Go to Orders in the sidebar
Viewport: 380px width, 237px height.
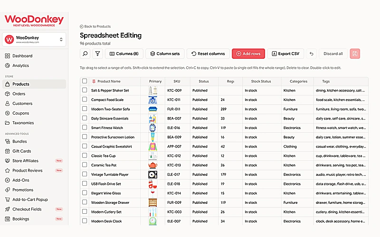tap(34, 94)
